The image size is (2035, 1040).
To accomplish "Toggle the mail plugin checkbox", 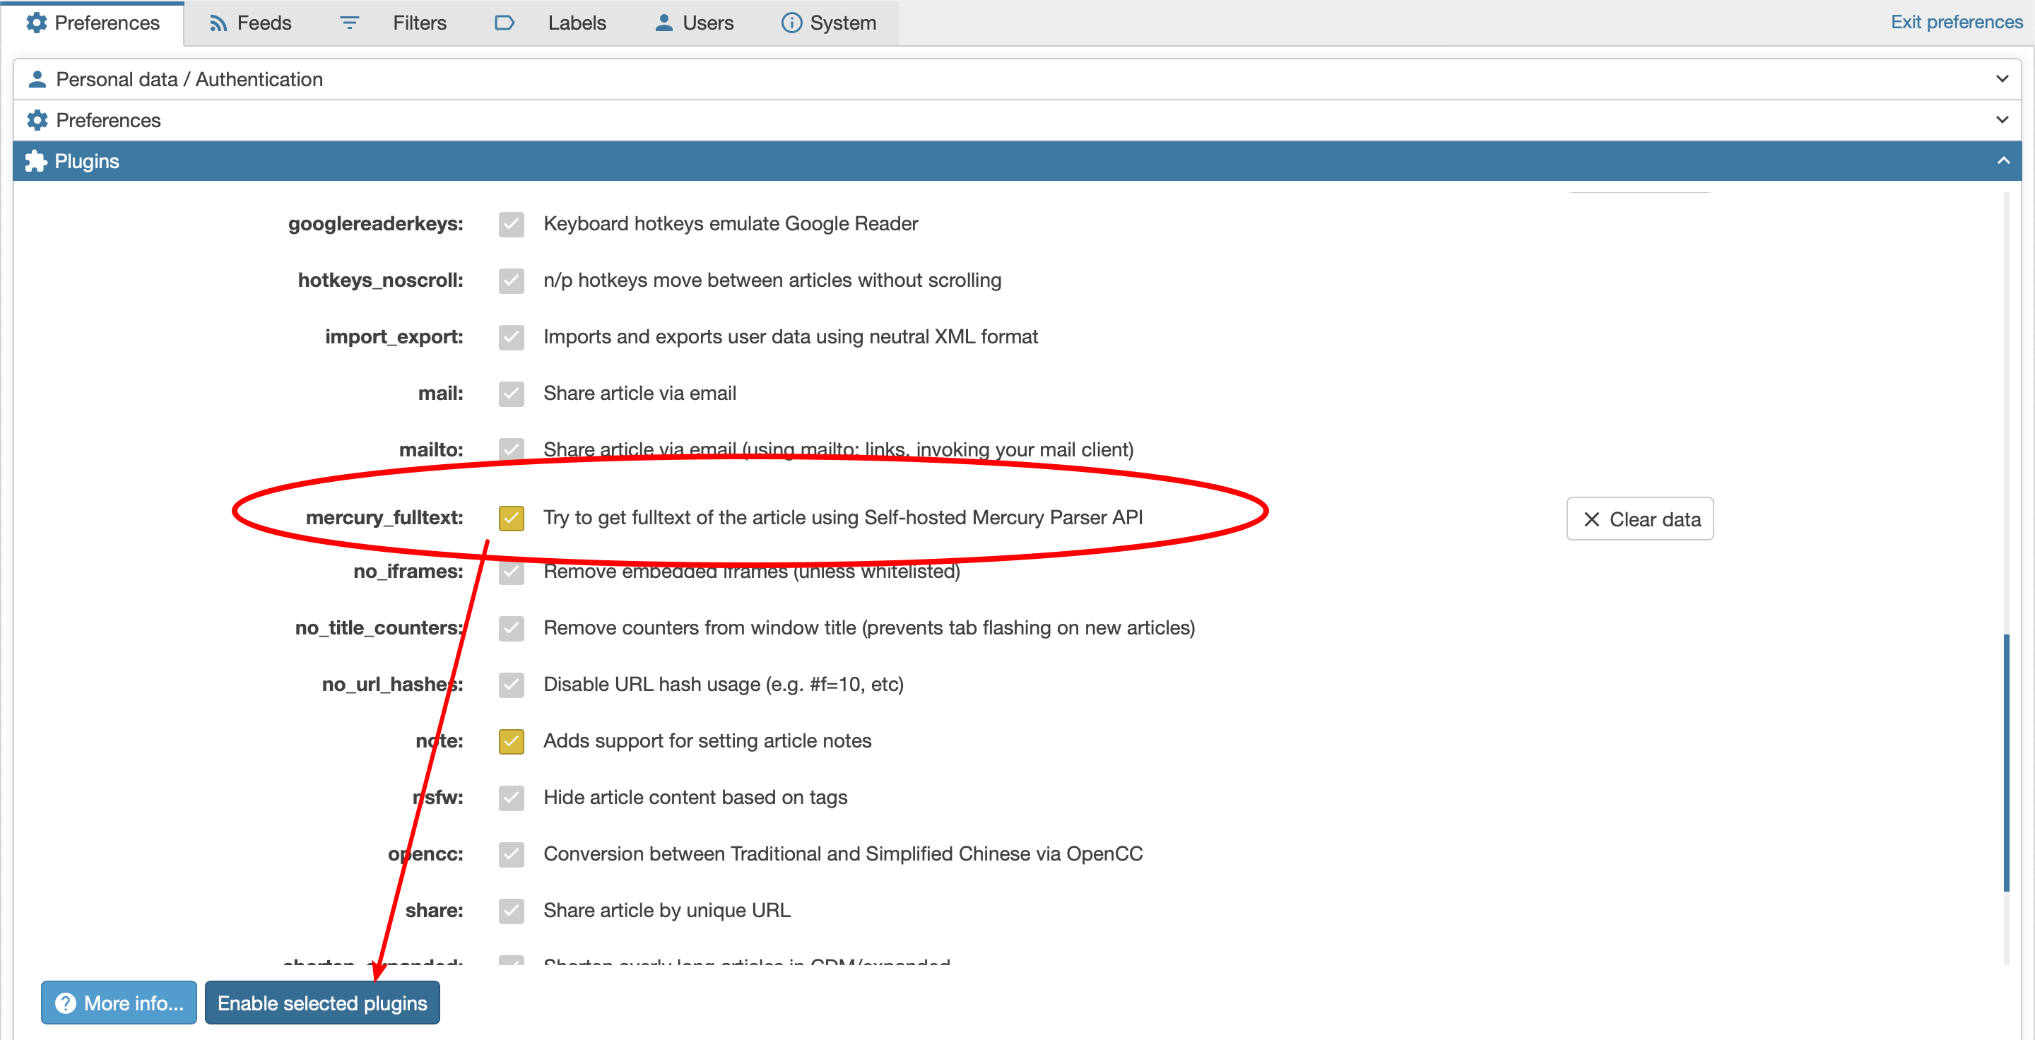I will point(511,394).
